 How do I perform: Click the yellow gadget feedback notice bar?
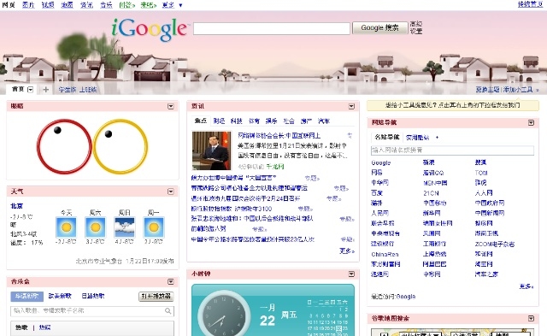point(452,105)
